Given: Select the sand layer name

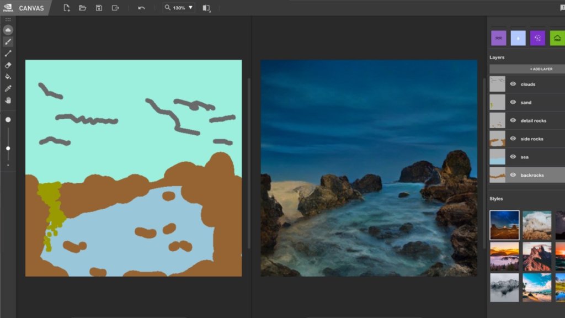Looking at the screenshot, I should pos(526,103).
